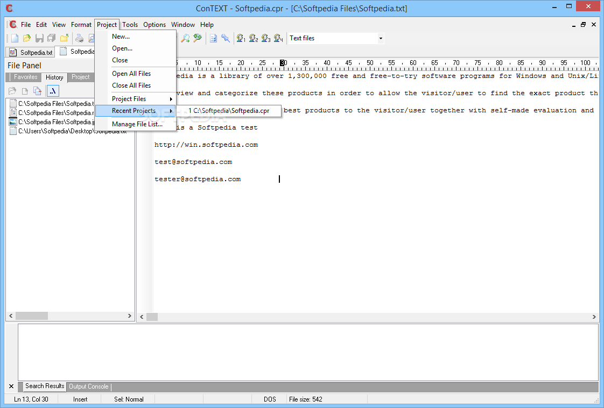Select Close All Files menu entry
Image resolution: width=604 pixels, height=408 pixels.
point(136,85)
